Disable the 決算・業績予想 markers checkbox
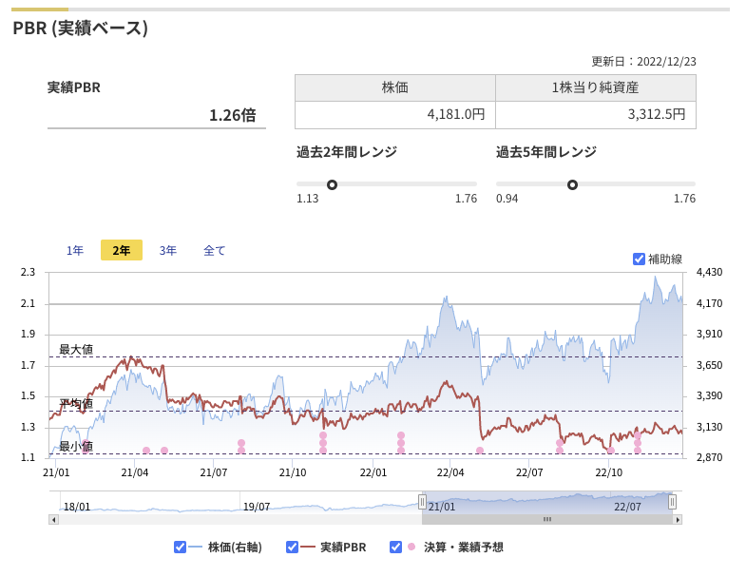 [395, 547]
